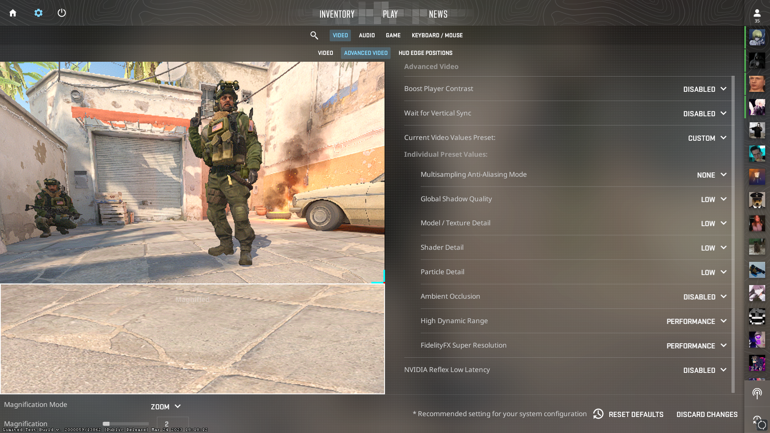This screenshot has height=433, width=770.
Task: Click the Magnification Mode zoom dropdown
Action: [x=166, y=407]
